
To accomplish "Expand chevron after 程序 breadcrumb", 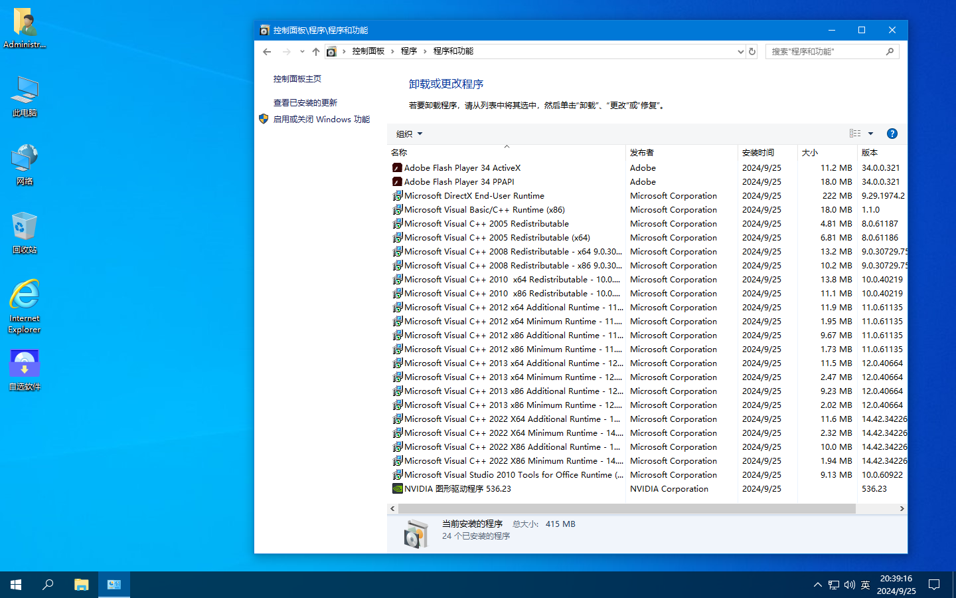I will click(x=425, y=51).
